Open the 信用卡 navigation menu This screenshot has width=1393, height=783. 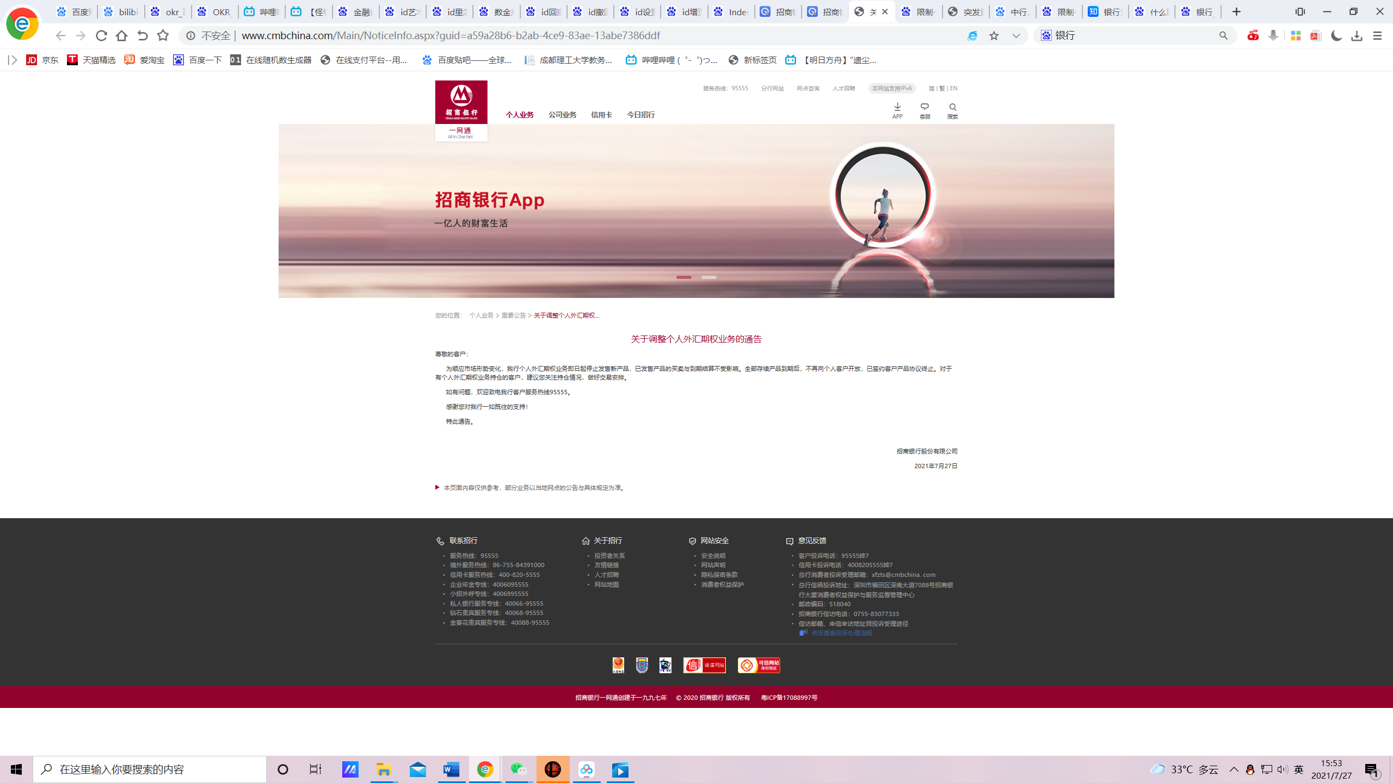(x=601, y=115)
